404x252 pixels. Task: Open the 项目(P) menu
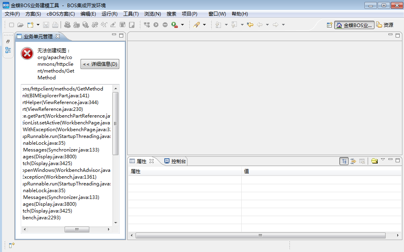(189, 14)
